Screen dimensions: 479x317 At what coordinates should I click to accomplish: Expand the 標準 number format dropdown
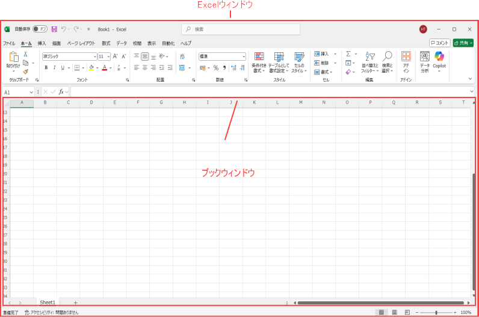point(243,57)
